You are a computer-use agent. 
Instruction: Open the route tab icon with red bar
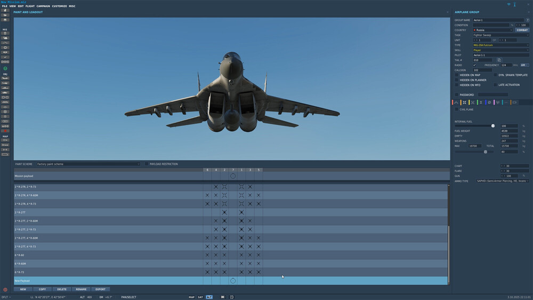(456, 102)
